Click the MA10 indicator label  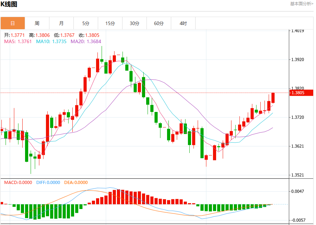tap(51, 41)
